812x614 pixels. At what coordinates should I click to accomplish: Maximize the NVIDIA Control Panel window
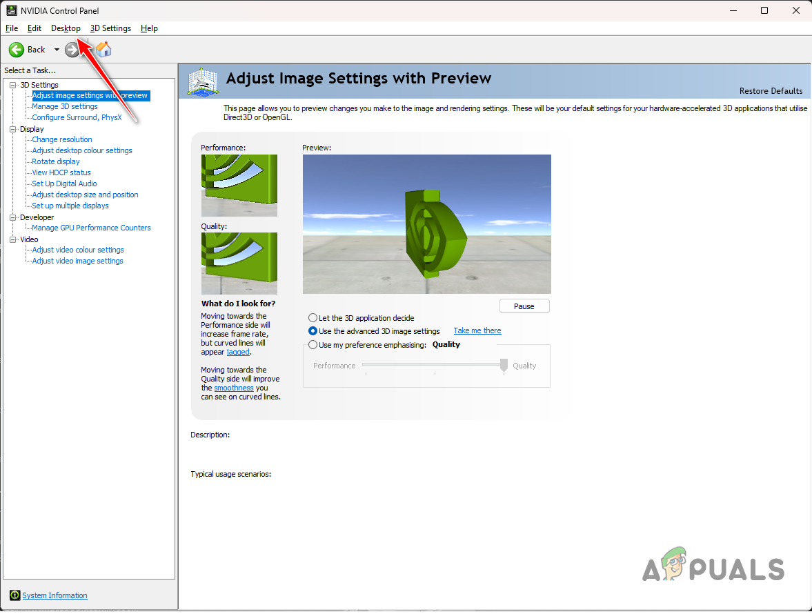click(764, 10)
